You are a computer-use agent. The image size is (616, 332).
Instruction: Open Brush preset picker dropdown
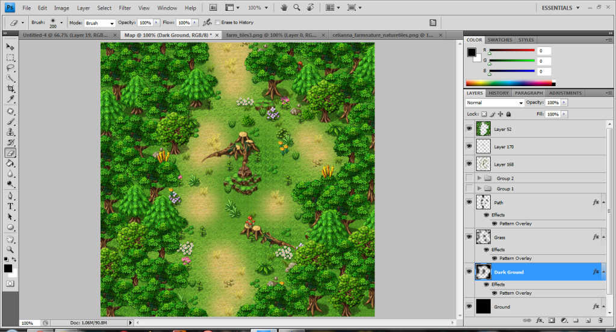point(61,23)
